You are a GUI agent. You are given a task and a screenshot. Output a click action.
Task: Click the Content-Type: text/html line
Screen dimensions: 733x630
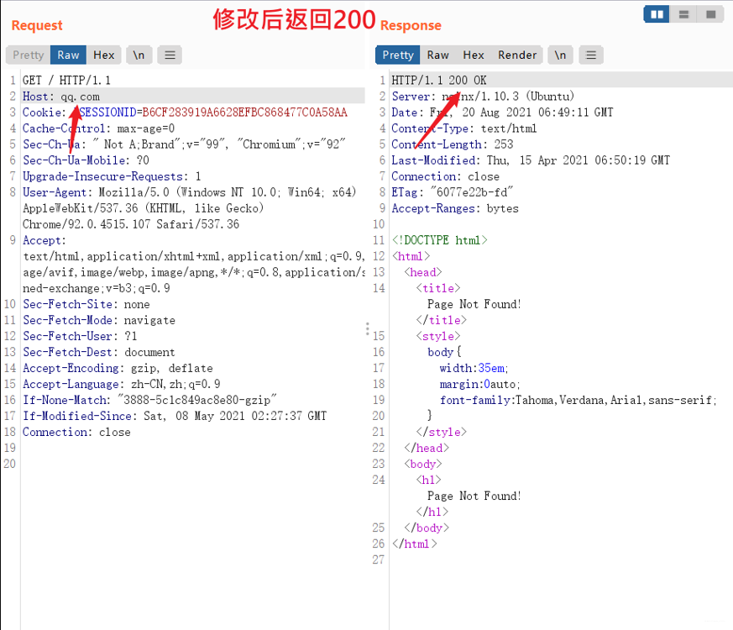click(x=464, y=129)
